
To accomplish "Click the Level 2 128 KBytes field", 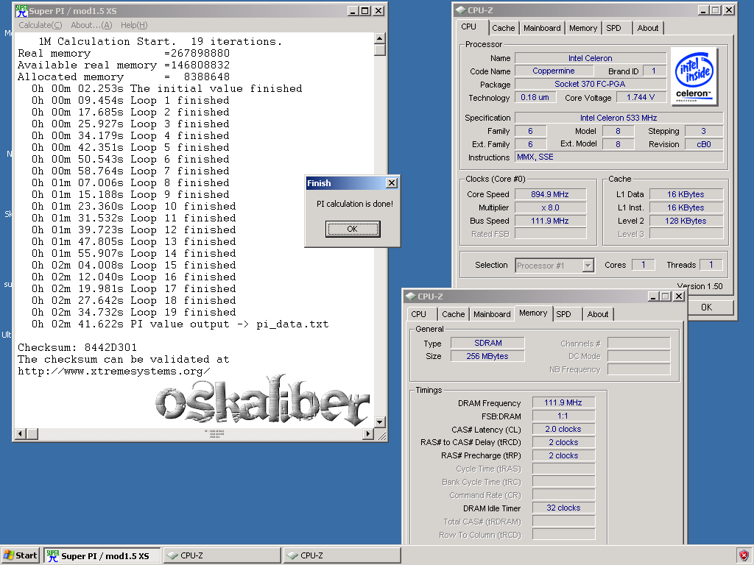I will pyautogui.click(x=686, y=221).
